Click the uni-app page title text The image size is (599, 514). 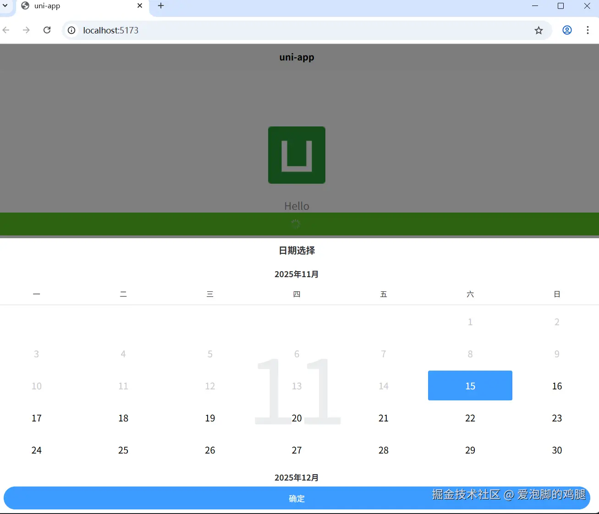[x=297, y=57]
